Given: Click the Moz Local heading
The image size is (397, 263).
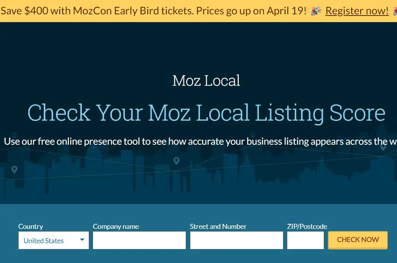Looking at the screenshot, I should 206,81.
